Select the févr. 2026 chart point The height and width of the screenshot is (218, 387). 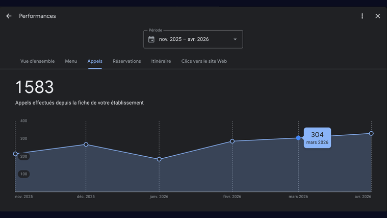[x=232, y=141]
